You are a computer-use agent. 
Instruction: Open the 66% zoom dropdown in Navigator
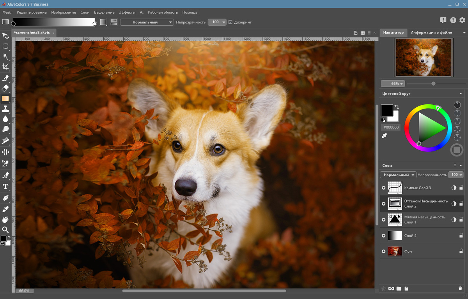[393, 84]
